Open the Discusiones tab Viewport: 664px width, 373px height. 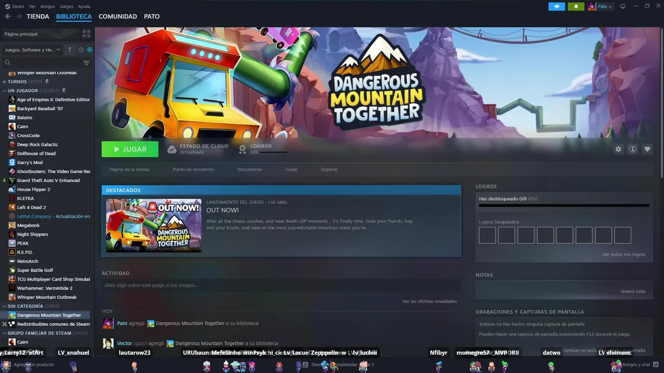pyautogui.click(x=250, y=169)
